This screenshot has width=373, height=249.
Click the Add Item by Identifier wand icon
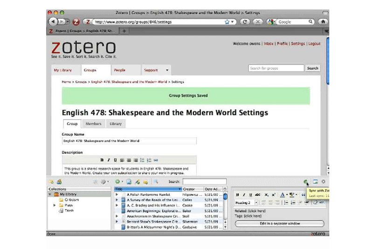(x=137, y=182)
